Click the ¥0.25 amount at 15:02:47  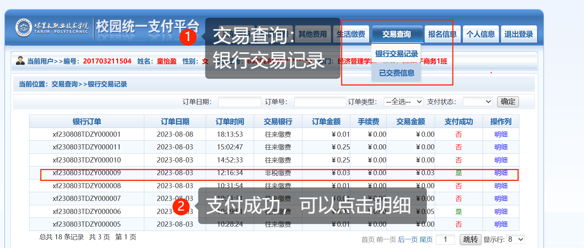coord(341,147)
